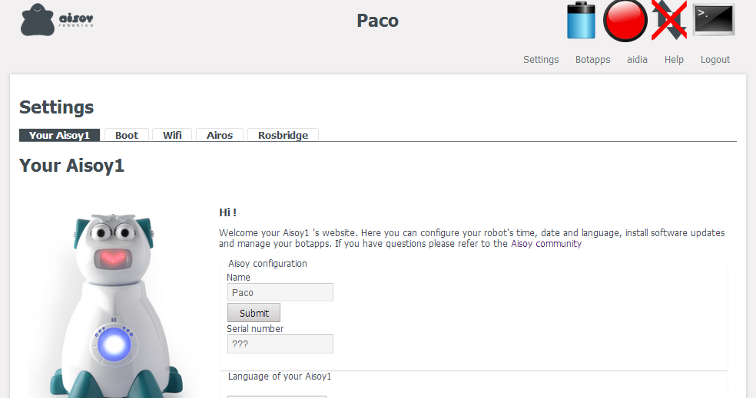
Task: Click the Aisoy configuration legend text
Action: 267,264
